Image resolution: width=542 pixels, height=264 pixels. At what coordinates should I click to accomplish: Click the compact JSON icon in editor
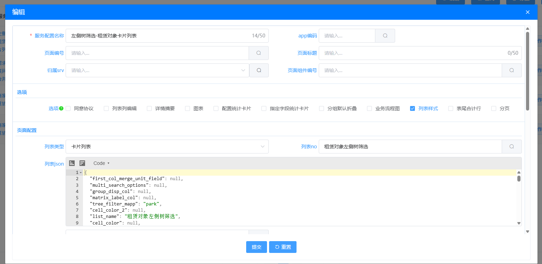[x=82, y=163]
